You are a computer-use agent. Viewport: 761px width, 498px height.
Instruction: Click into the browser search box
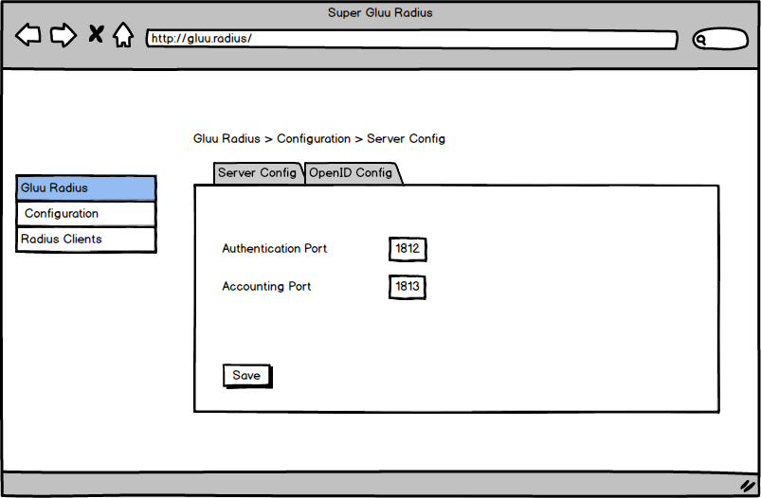(720, 39)
